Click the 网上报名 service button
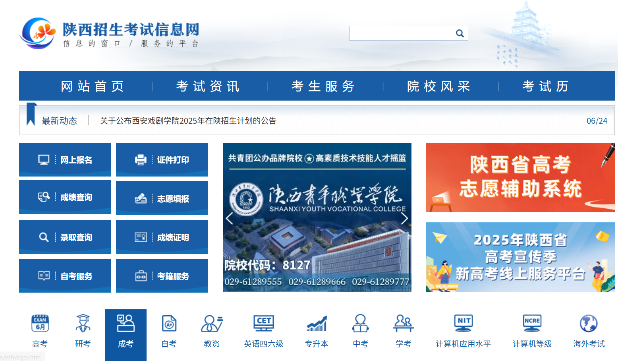Image resolution: width=618 pixels, height=361 pixels. (65, 159)
